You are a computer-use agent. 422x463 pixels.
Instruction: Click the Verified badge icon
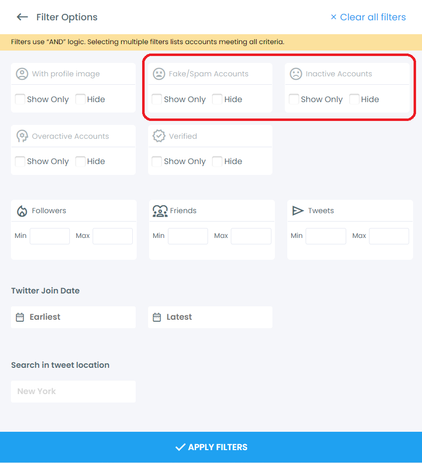click(159, 135)
